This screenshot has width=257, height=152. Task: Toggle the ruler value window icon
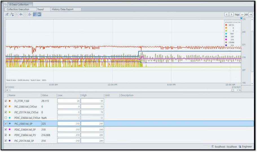(39, 14)
